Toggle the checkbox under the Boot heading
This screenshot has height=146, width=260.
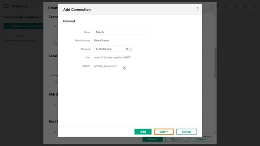click(55, 132)
